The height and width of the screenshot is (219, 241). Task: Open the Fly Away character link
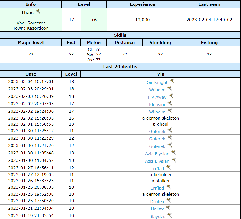point(157,97)
